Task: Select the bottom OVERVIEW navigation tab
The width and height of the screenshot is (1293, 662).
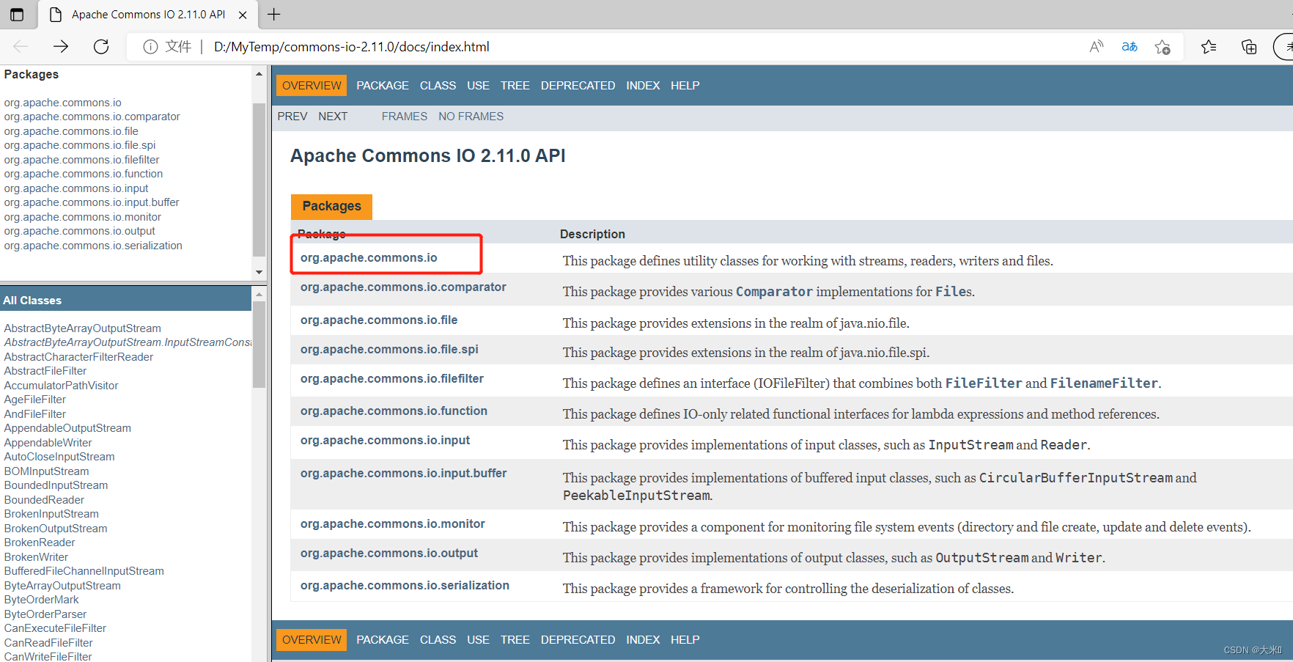Action: pos(312,640)
